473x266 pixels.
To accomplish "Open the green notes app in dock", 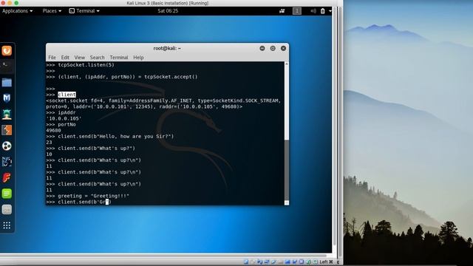I will (x=7, y=194).
